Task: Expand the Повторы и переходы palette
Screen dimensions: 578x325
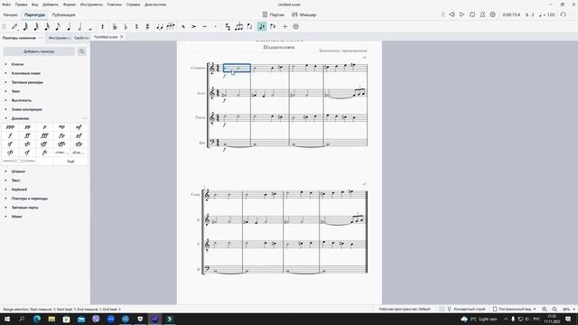Action: (x=5, y=199)
